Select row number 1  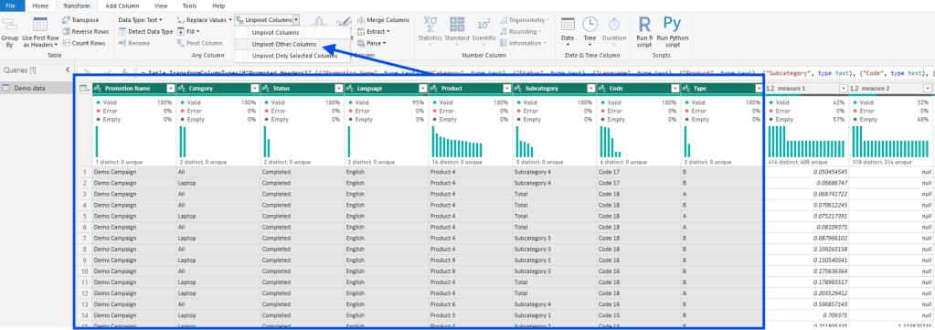(x=85, y=172)
